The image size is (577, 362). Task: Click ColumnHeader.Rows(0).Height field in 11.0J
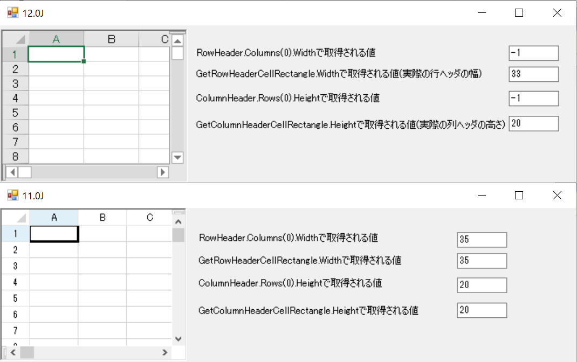(482, 285)
